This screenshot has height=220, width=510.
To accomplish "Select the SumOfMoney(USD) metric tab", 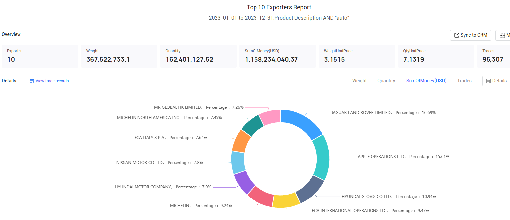I will click(x=426, y=81).
